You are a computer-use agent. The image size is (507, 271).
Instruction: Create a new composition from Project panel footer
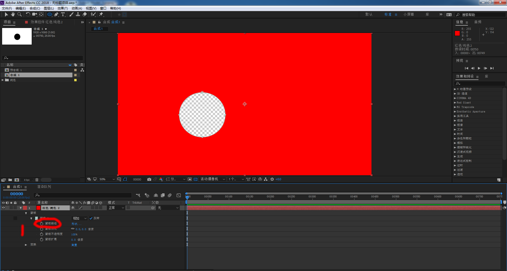point(17,180)
